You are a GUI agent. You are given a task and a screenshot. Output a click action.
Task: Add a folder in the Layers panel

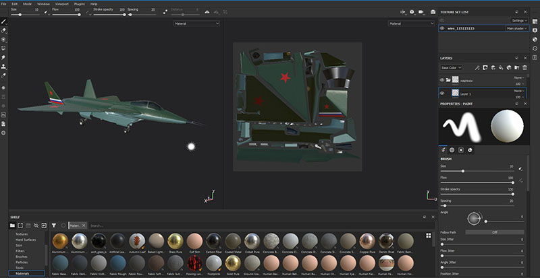pos(515,67)
